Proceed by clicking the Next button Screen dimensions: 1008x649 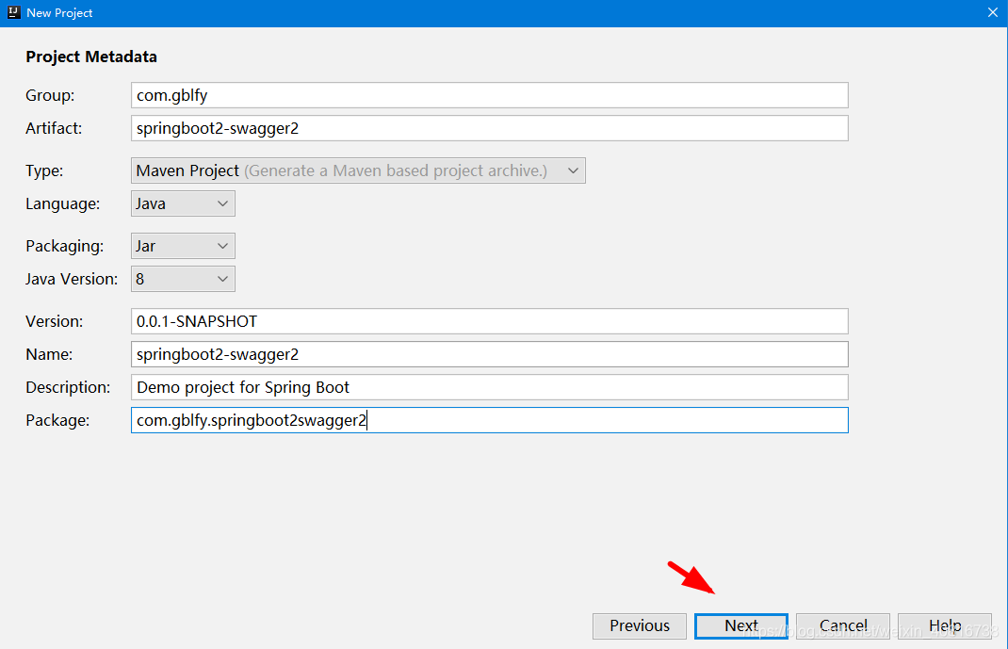point(741,625)
